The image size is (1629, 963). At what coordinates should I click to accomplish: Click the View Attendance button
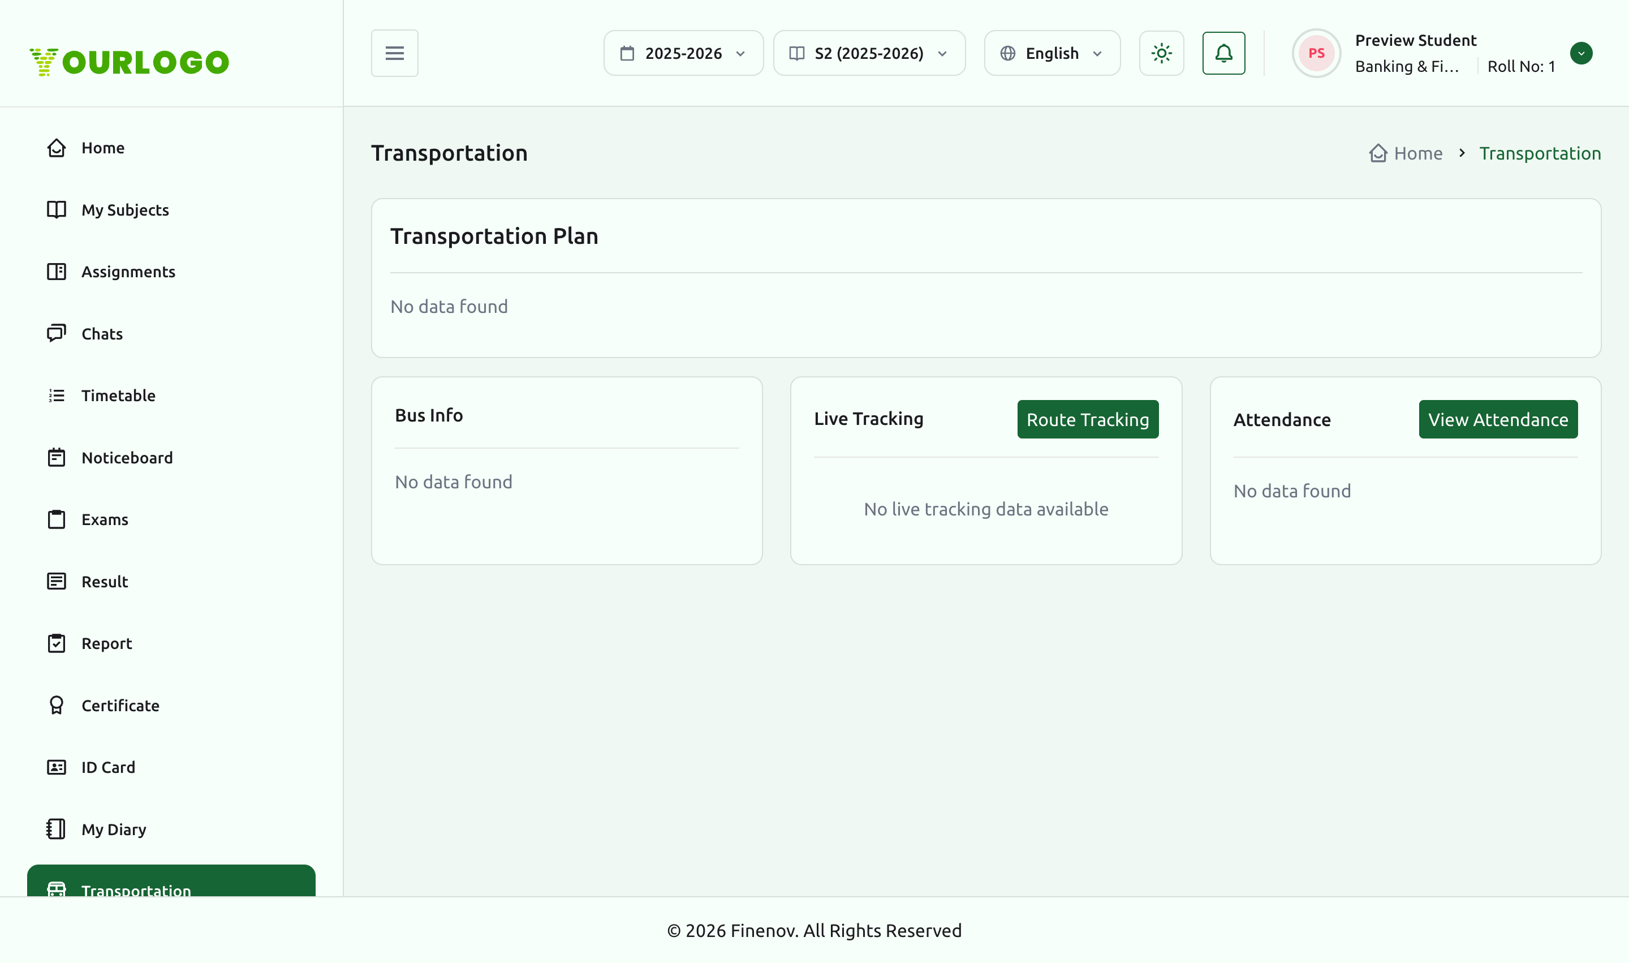coord(1498,419)
